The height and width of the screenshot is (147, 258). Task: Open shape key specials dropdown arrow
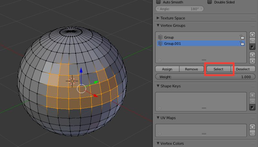pos(252,108)
